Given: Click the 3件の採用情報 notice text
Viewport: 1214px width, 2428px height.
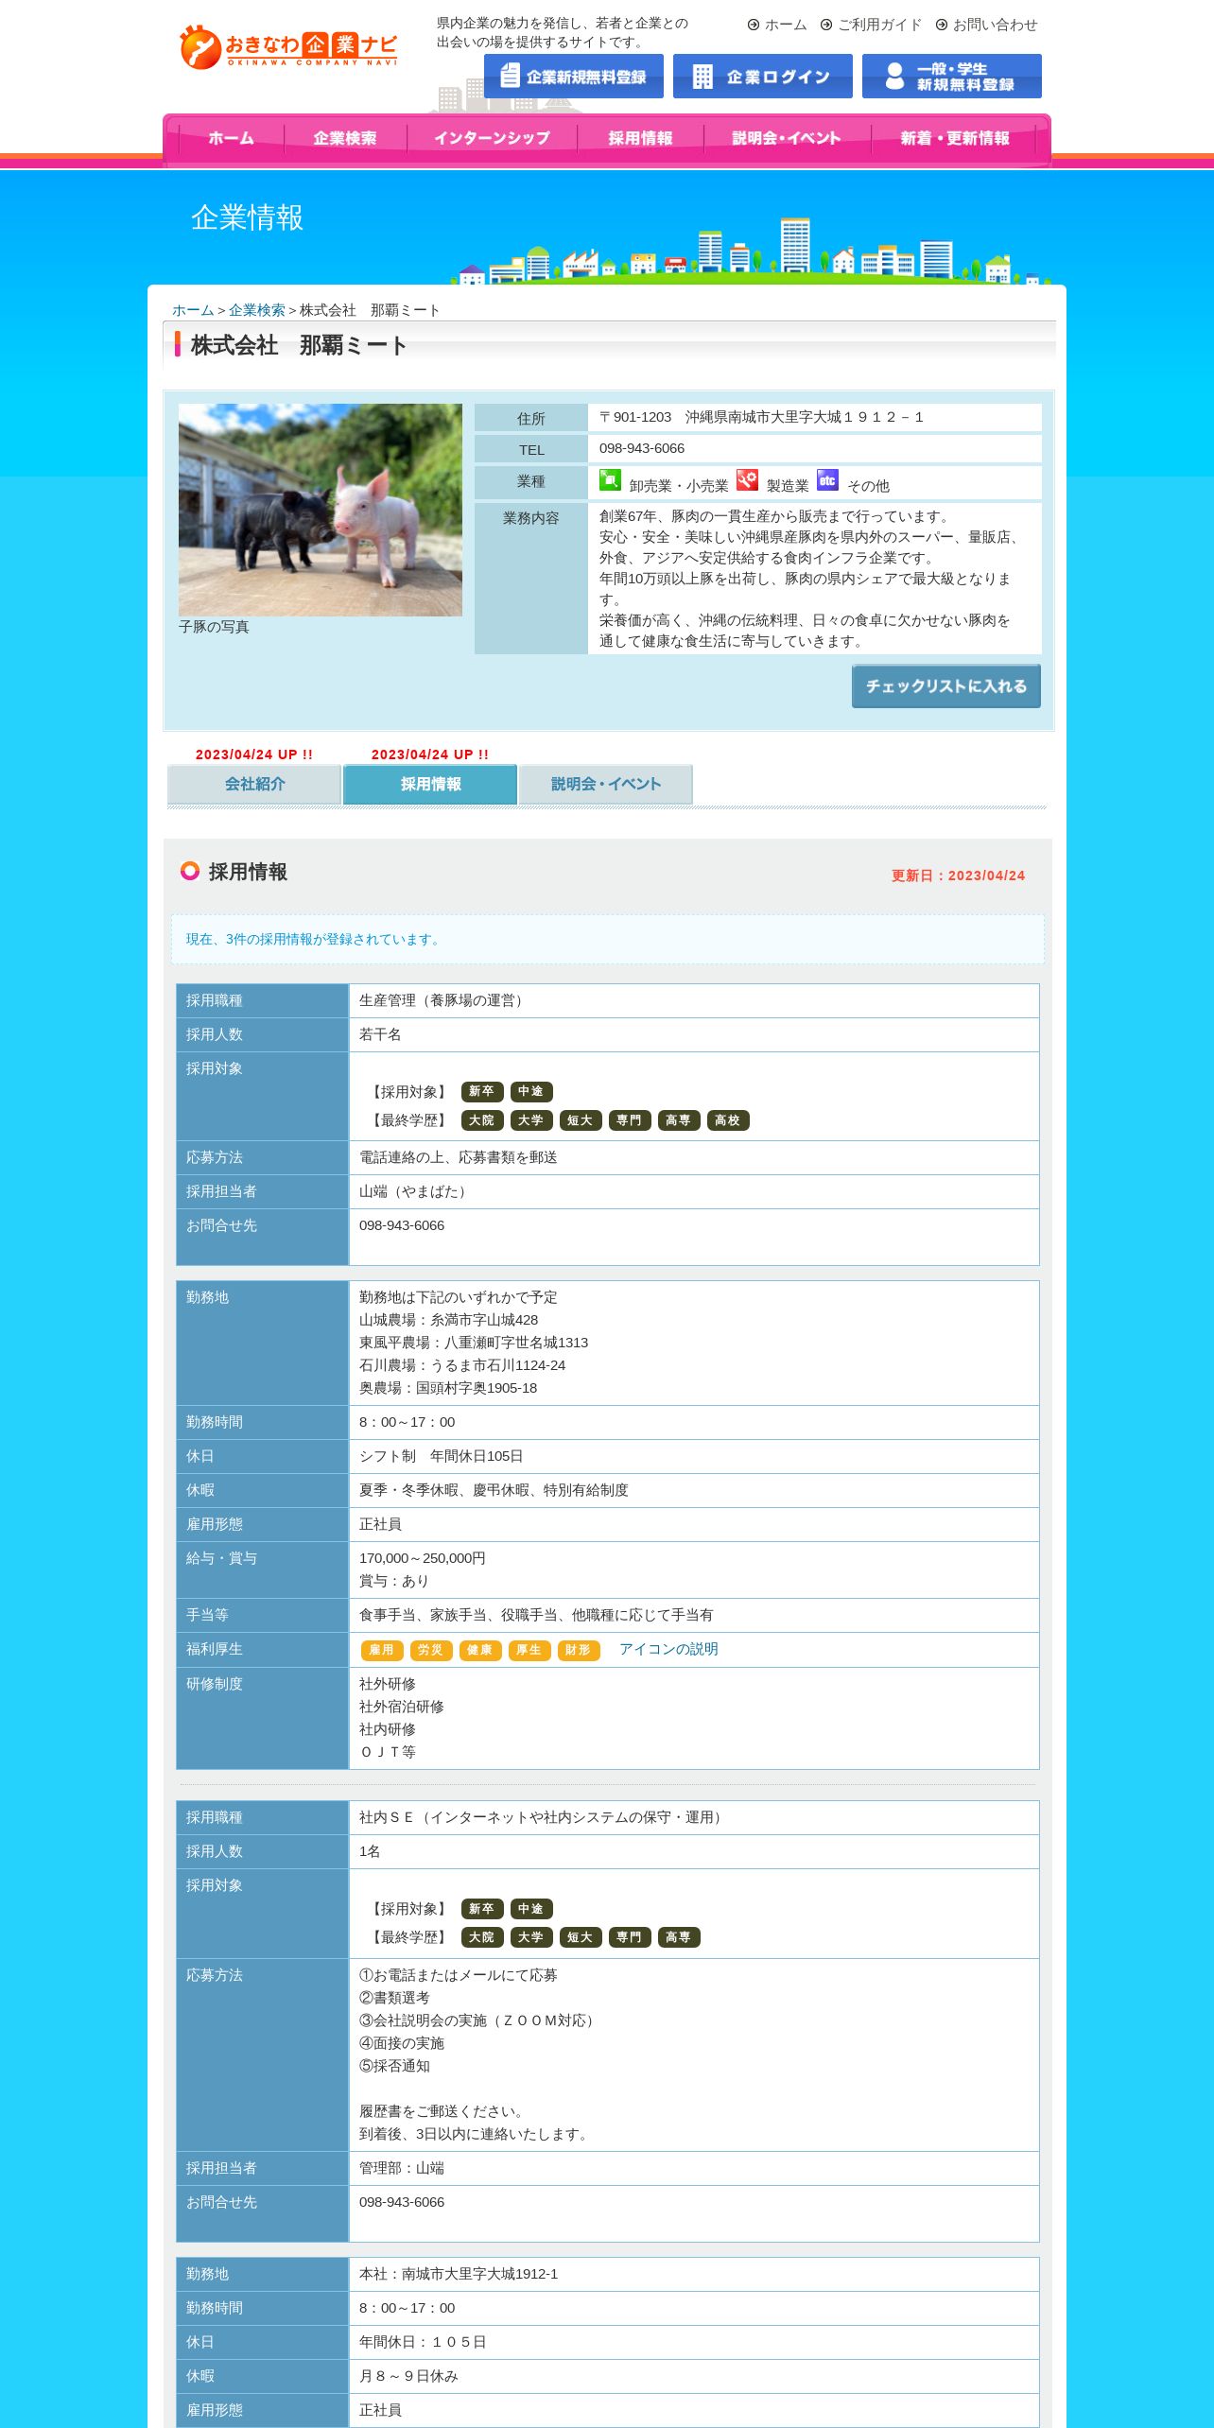Looking at the screenshot, I should [x=315, y=939].
